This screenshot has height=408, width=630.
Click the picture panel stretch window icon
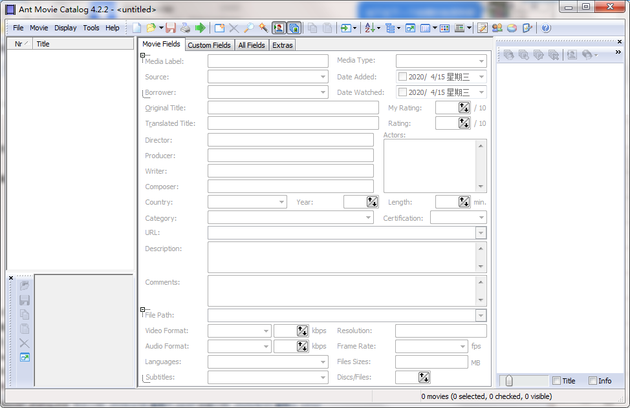pyautogui.click(x=25, y=358)
